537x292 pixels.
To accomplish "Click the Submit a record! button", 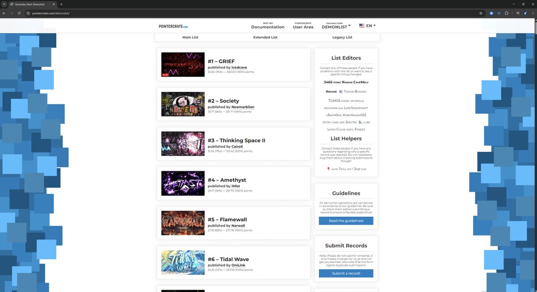I will click(346, 273).
